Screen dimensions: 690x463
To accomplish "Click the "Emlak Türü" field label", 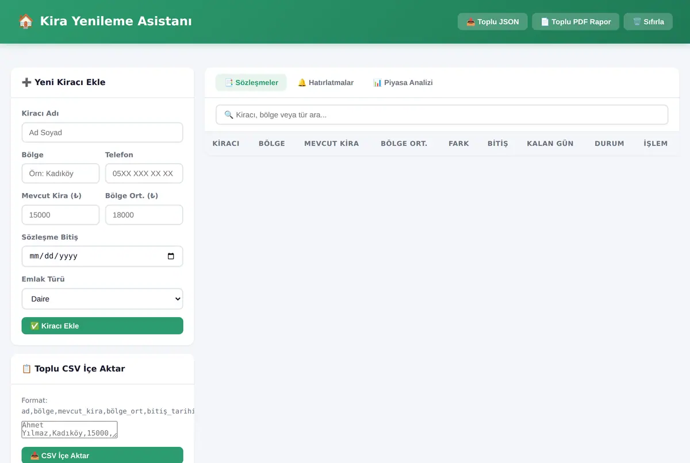I will (x=43, y=279).
